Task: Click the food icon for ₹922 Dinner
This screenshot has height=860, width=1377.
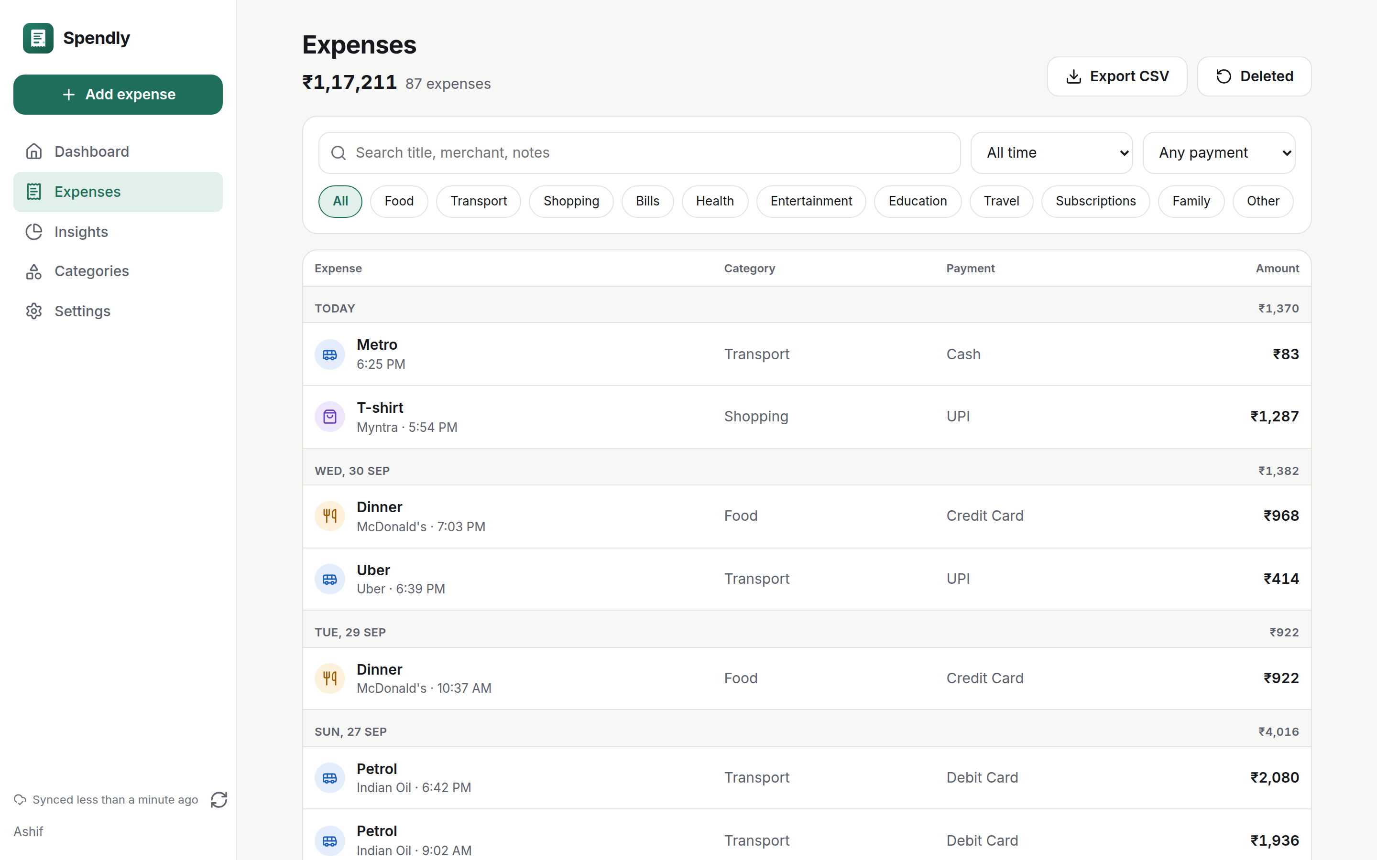Action: pos(330,678)
